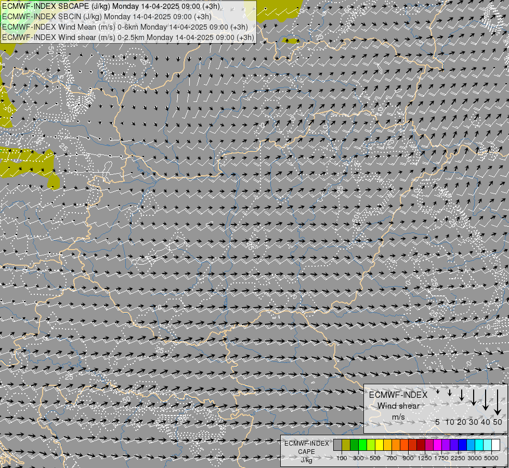Click the '30' value in wind shear legend
This screenshot has height=468, width=509.
[x=473, y=422]
